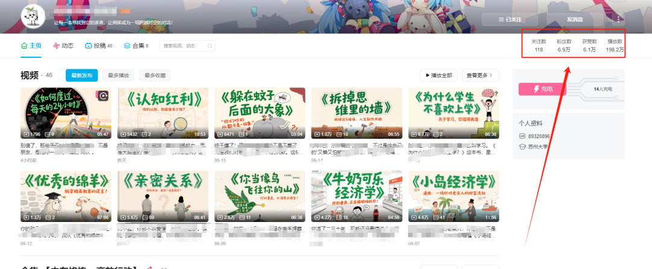Open the 《认知红利》 video thumbnail
This screenshot has height=269, width=652.
click(162, 113)
